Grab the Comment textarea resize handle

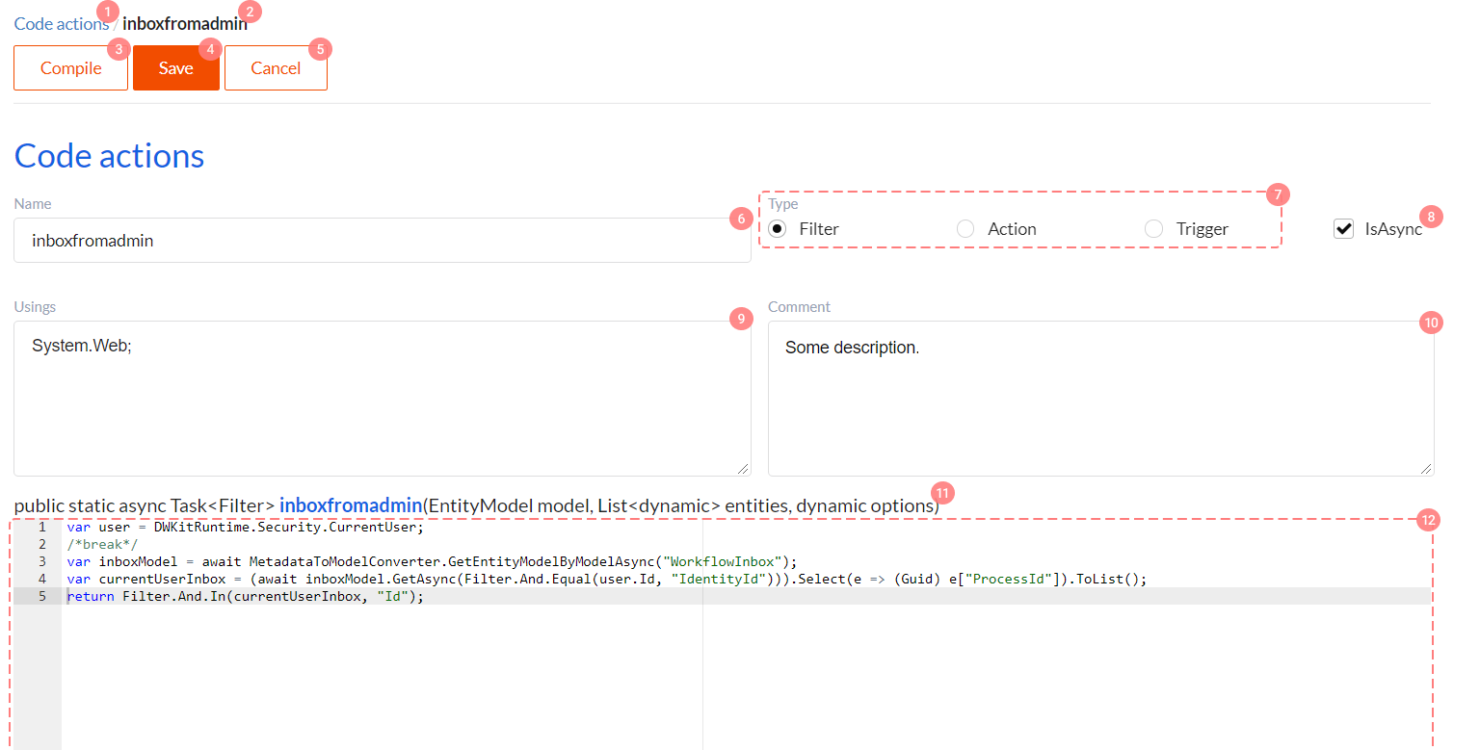[1426, 468]
